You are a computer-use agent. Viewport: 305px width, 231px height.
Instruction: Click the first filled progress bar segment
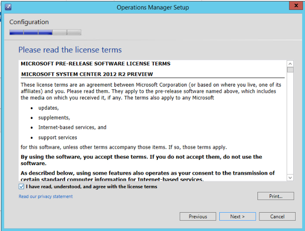(16, 32)
